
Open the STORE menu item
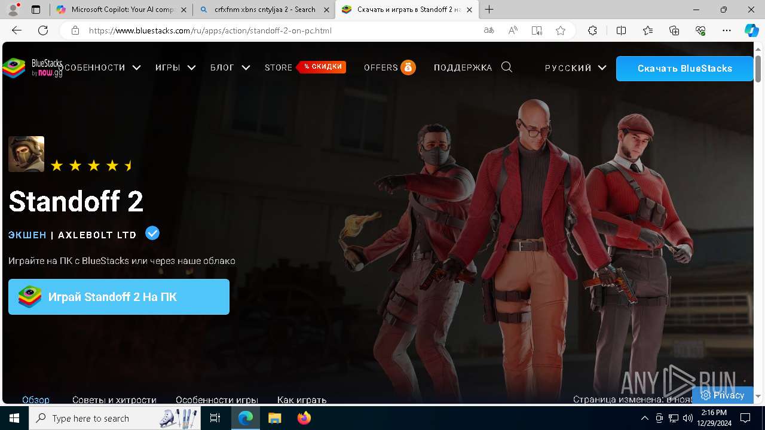pos(279,67)
